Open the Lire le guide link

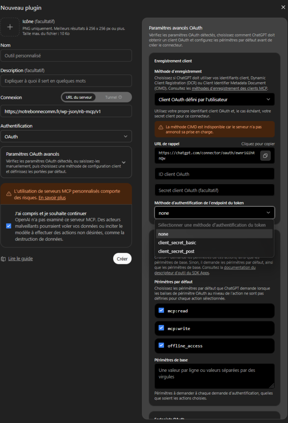click(x=21, y=259)
